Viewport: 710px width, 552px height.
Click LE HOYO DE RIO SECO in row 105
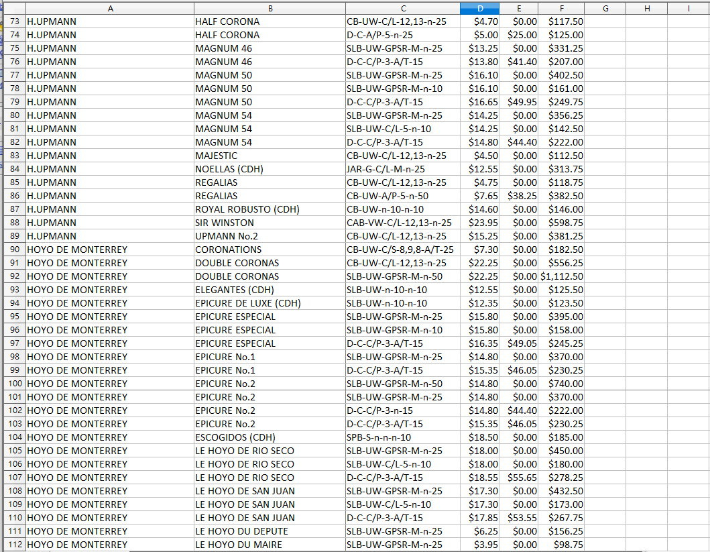point(270,451)
